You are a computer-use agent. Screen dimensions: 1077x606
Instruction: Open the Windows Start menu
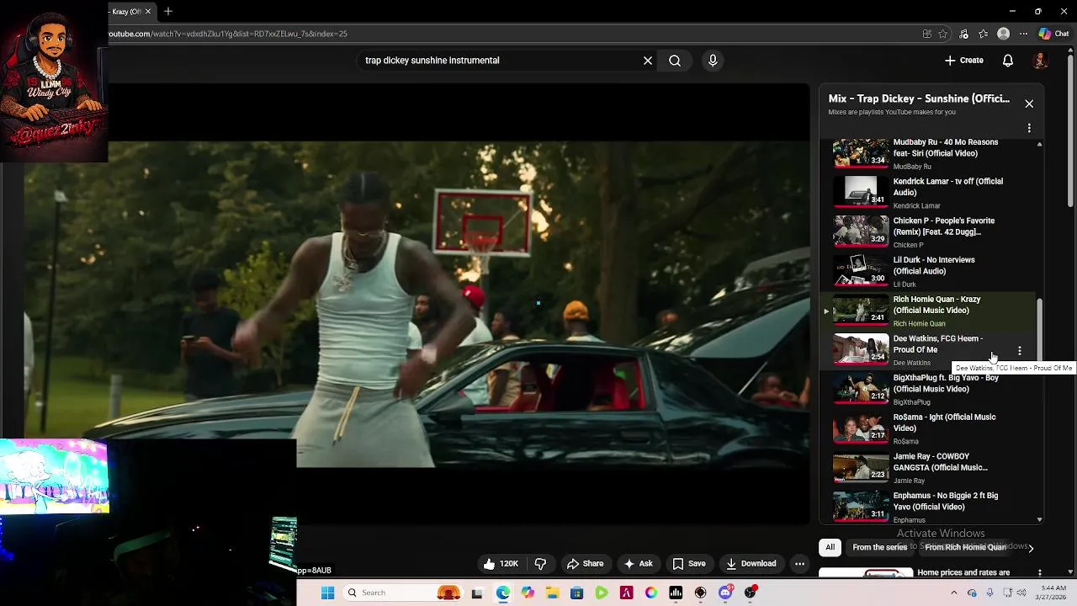[328, 593]
